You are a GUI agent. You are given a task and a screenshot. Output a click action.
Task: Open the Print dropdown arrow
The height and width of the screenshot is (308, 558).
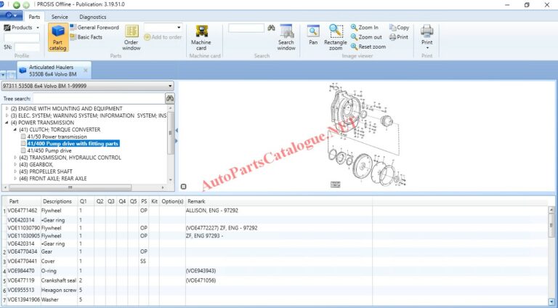[427, 48]
